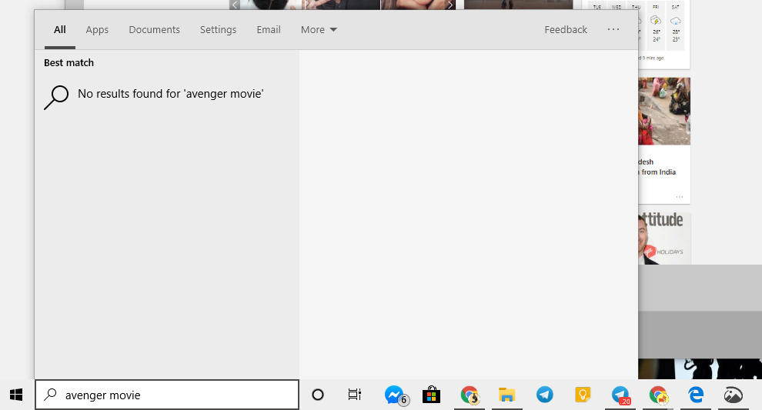This screenshot has height=410, width=762.
Task: Open Task View on the taskbar
Action: pos(354,395)
